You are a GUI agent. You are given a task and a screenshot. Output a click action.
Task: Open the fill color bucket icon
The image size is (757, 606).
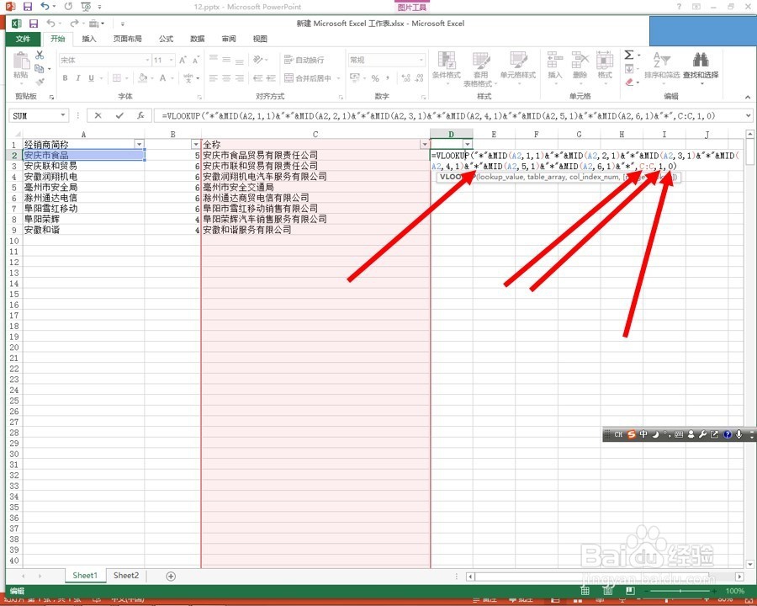click(x=142, y=77)
